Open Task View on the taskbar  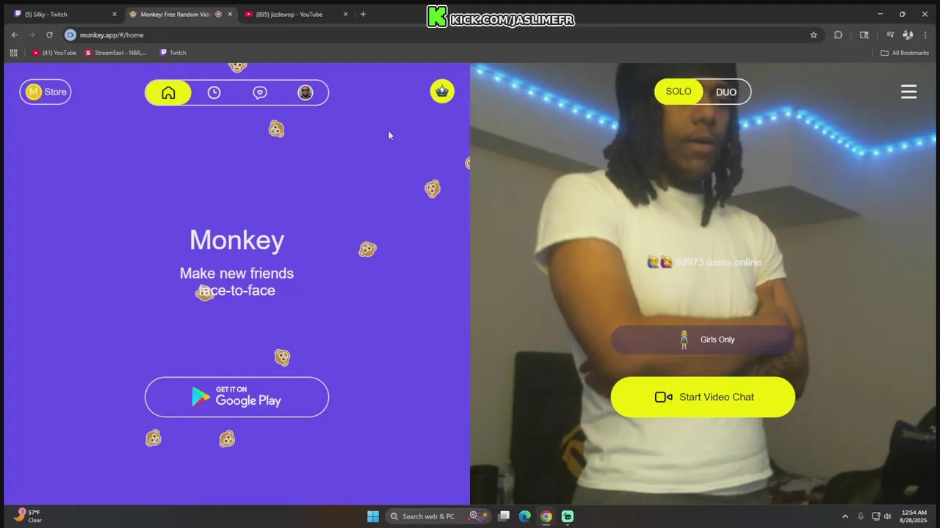point(504,516)
